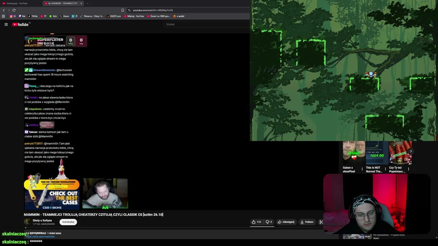The height and width of the screenshot is (246, 438).
Task: Open the kick.com/mamm0n description link
Action: [40, 236]
